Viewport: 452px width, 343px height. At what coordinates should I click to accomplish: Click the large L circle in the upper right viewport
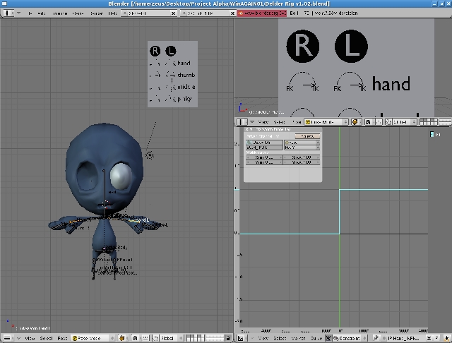351,46
